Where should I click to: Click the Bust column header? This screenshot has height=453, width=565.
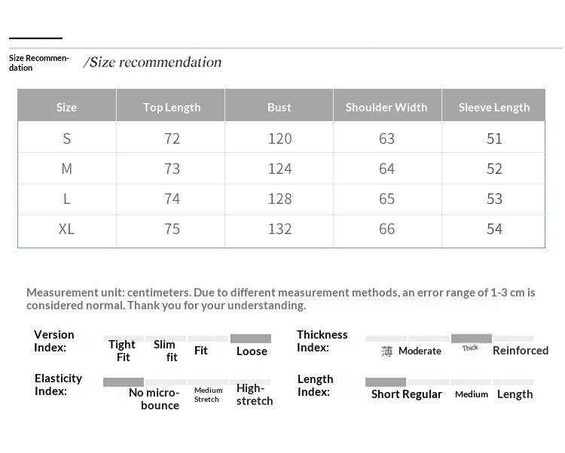pos(279,107)
